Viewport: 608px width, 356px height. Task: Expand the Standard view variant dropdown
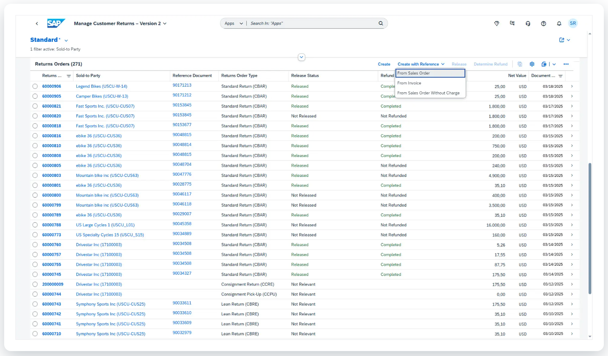pyautogui.click(x=66, y=41)
